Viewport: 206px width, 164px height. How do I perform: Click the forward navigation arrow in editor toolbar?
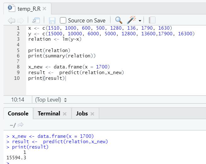click(20, 20)
